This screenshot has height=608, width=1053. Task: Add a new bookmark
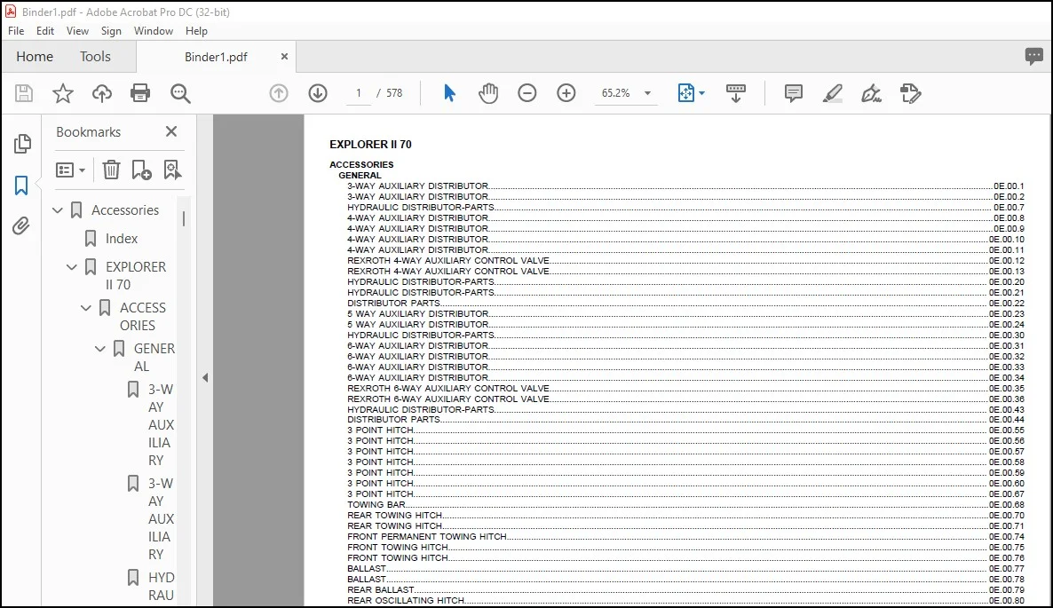tap(141, 170)
